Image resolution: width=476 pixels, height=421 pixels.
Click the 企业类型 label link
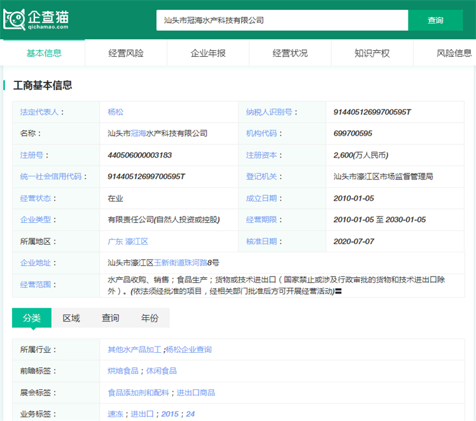36,220
